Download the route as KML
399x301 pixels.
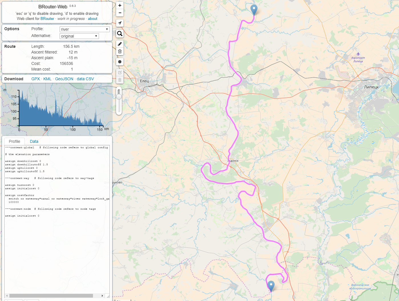(x=47, y=79)
